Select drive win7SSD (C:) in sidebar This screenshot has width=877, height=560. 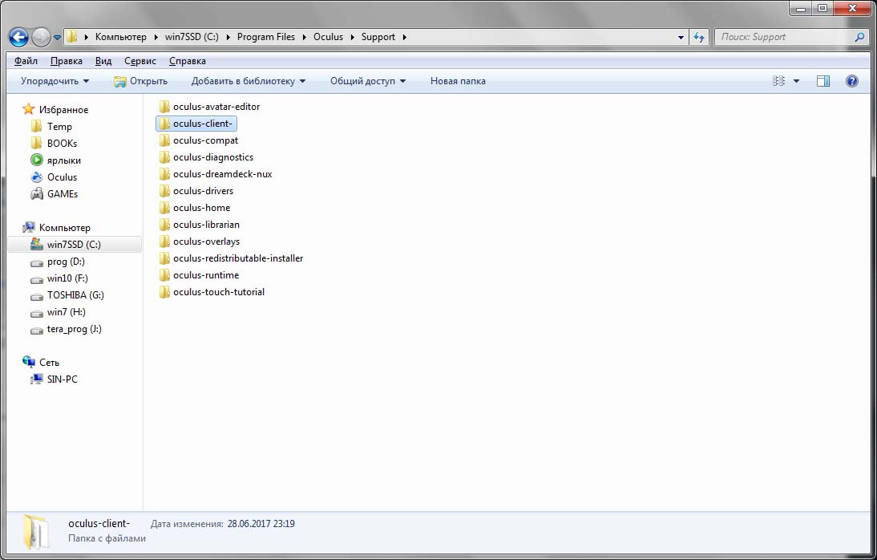click(75, 245)
